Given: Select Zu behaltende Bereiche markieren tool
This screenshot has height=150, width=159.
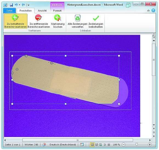Looking at the screenshot, I should pos(16,21).
